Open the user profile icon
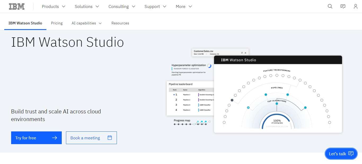 (356, 6)
